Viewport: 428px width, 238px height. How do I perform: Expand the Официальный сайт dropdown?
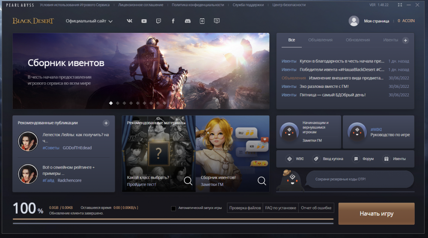pyautogui.click(x=89, y=21)
